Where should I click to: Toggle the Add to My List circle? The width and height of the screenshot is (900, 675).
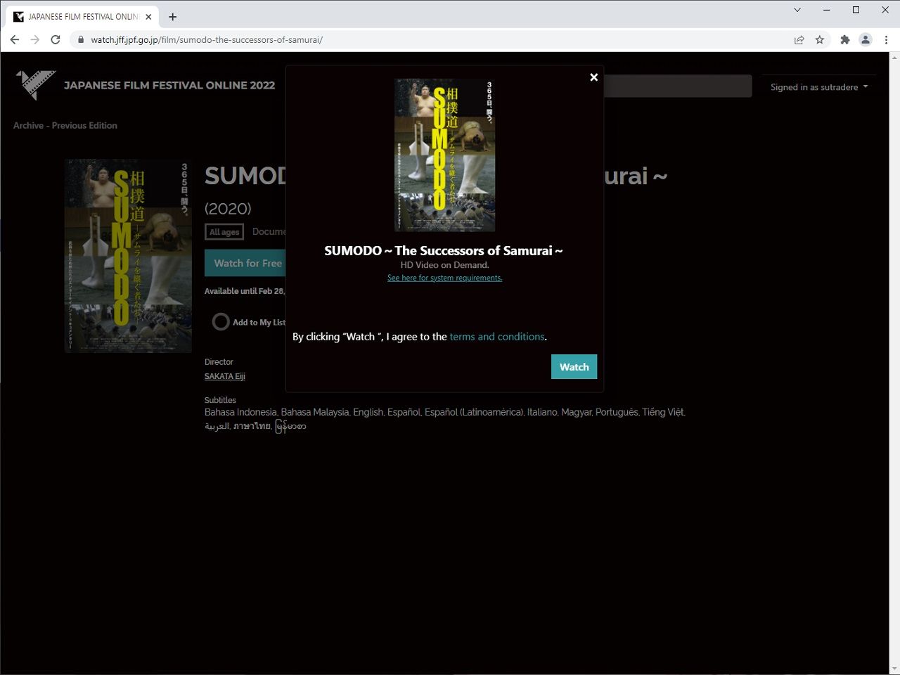click(221, 322)
